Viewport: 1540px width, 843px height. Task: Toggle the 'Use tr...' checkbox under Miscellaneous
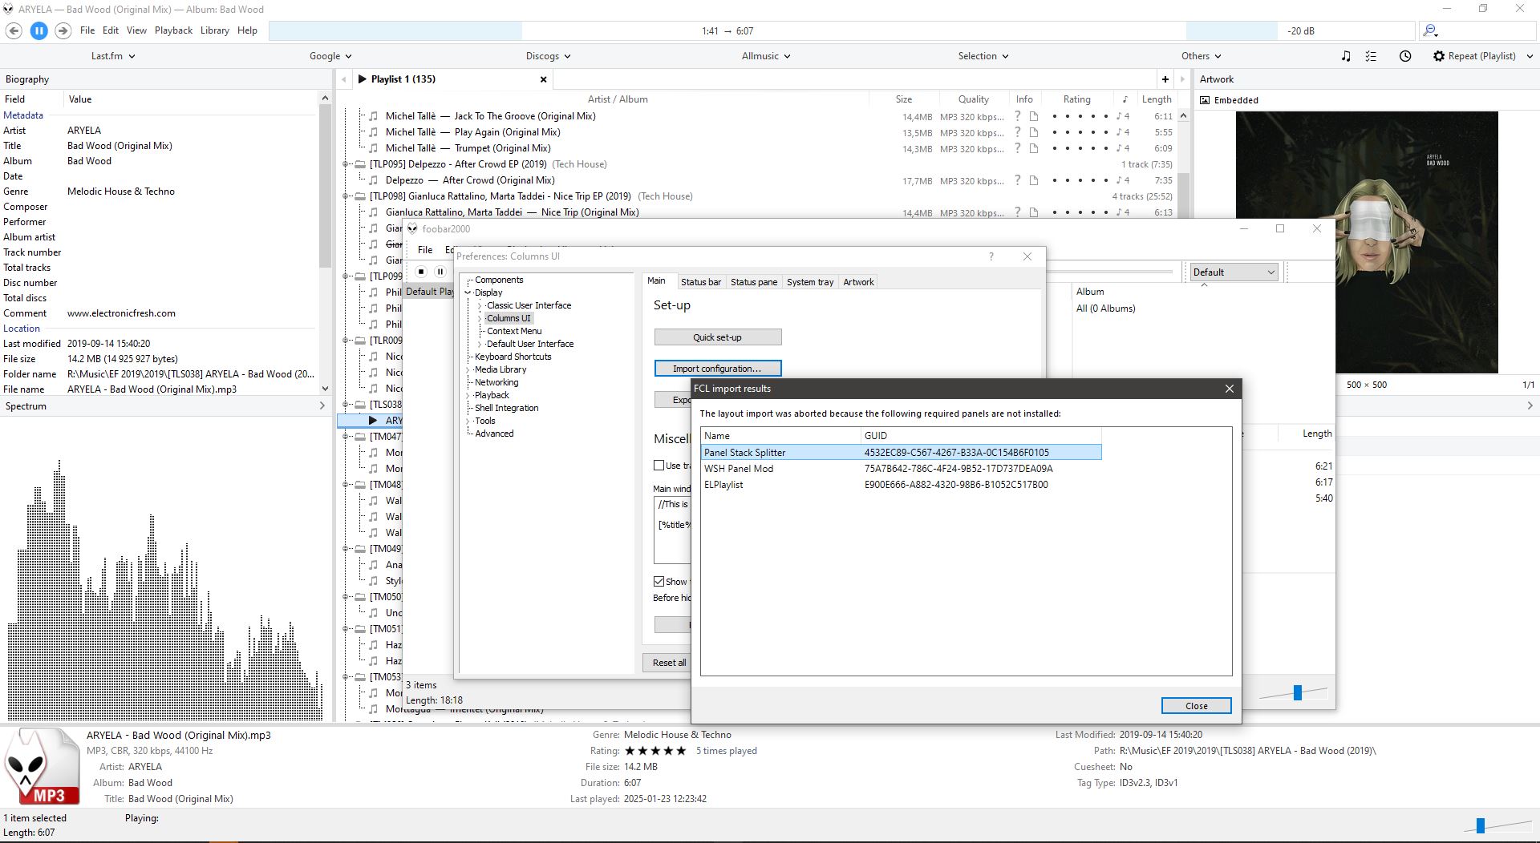coord(659,466)
